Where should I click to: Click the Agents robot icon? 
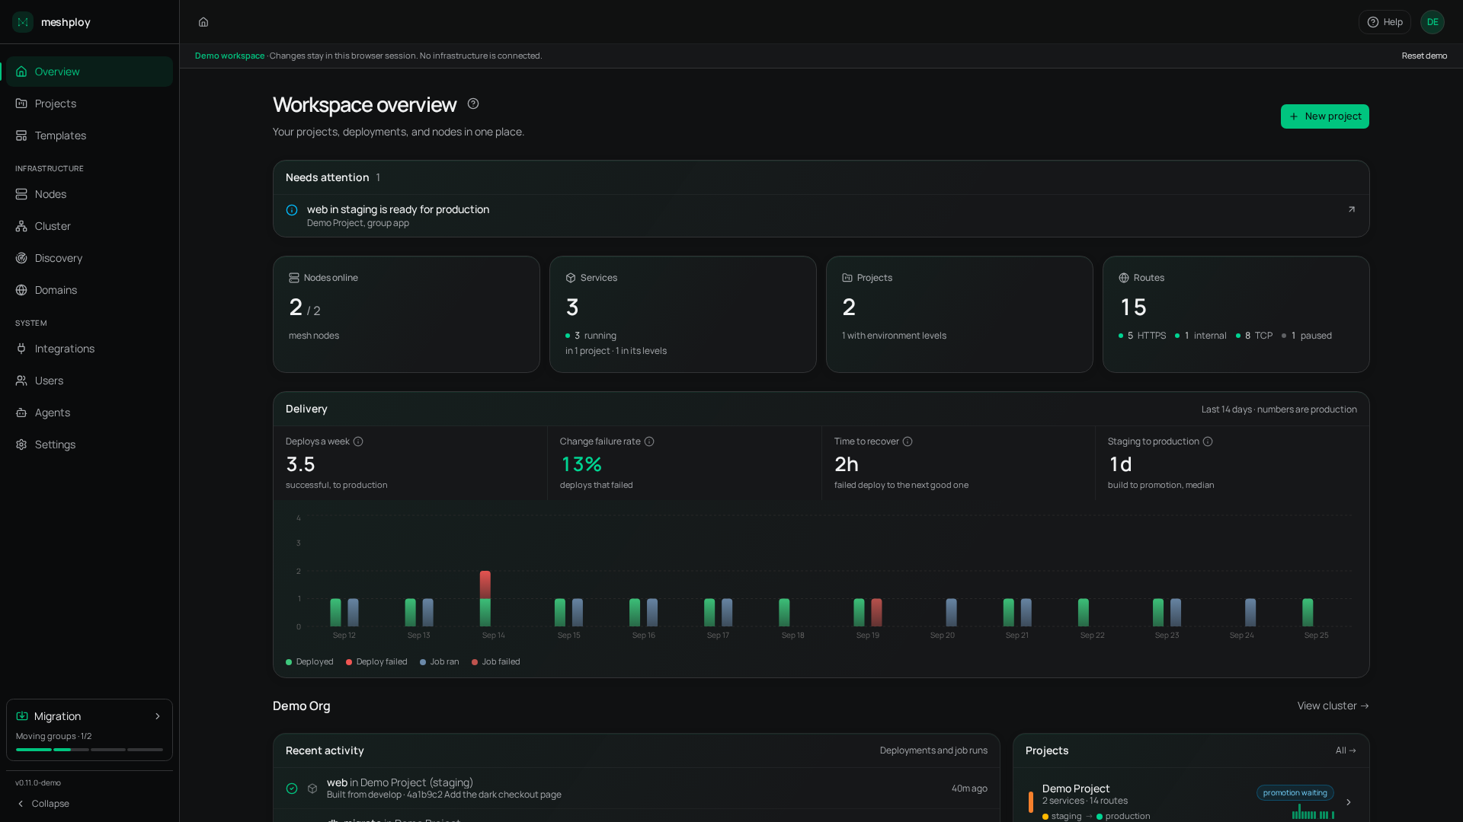click(21, 413)
